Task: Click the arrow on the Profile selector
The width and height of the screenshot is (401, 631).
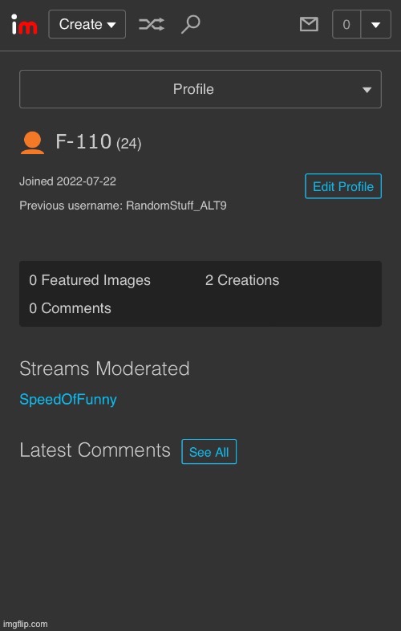Action: [367, 90]
